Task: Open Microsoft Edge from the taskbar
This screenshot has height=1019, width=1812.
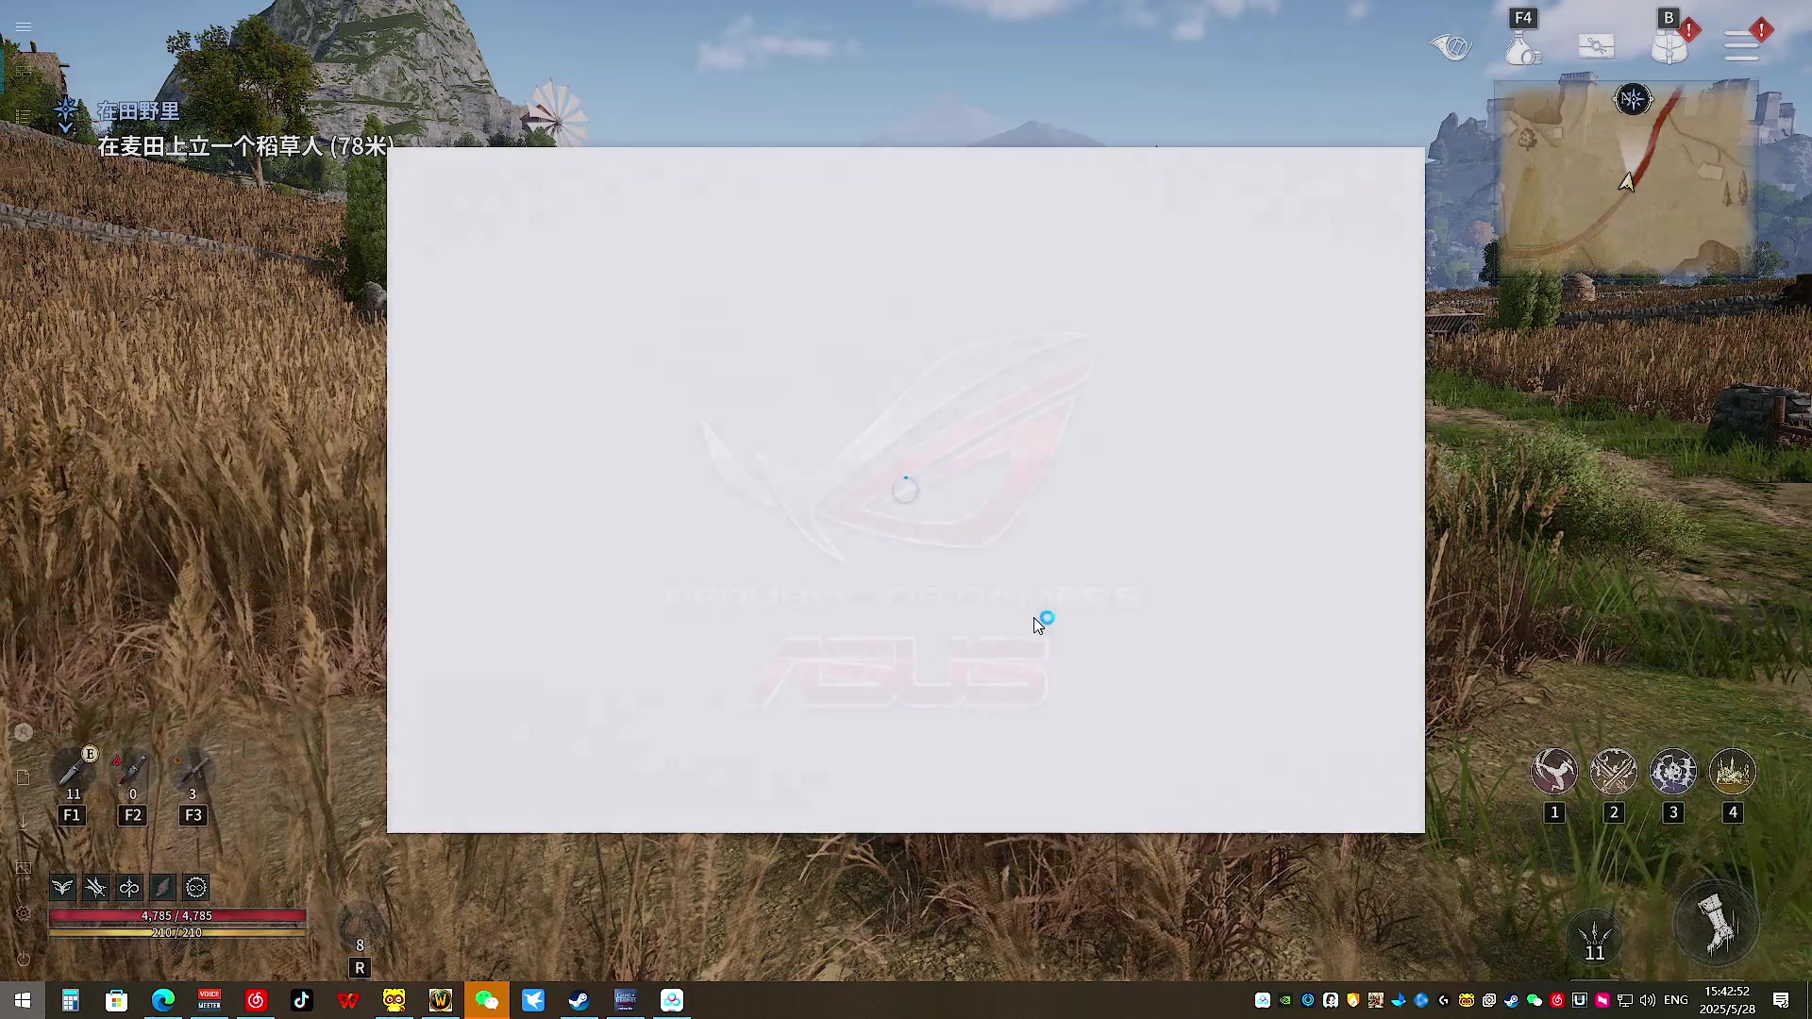Action: point(163,1000)
